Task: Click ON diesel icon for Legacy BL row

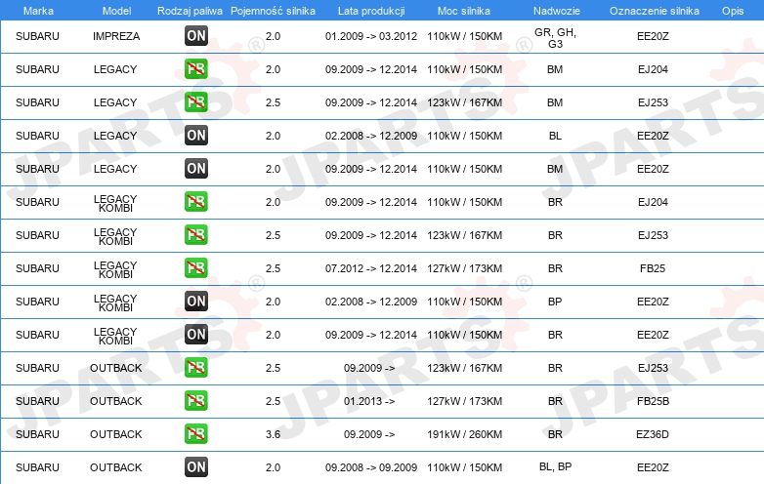Action: click(x=196, y=136)
